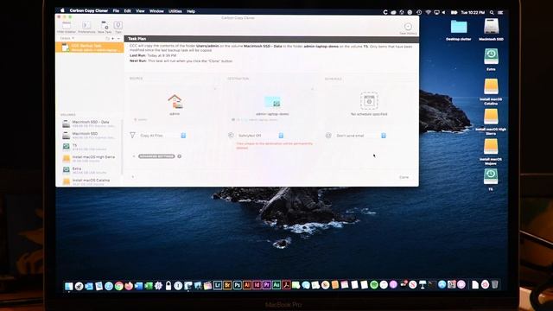Viewport: 553px width, 311px height.
Task: Open Photoshop in the Dock
Action: coord(238,285)
